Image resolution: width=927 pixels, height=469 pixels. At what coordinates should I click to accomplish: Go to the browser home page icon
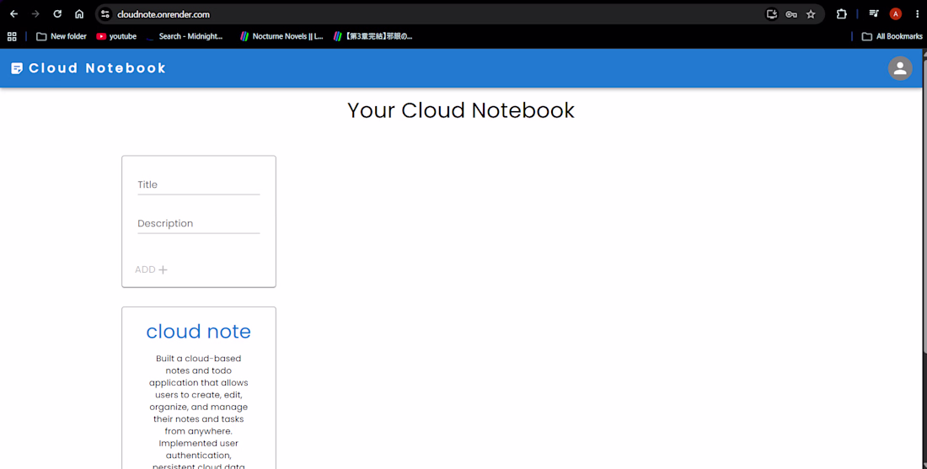click(79, 14)
